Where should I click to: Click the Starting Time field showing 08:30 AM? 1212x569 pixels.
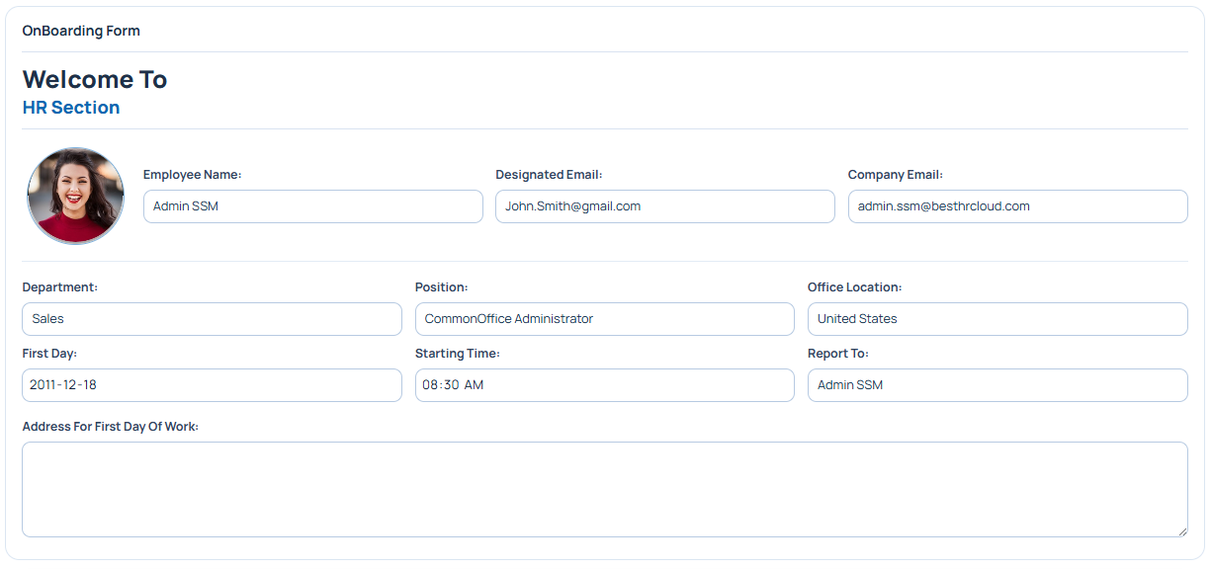click(604, 384)
